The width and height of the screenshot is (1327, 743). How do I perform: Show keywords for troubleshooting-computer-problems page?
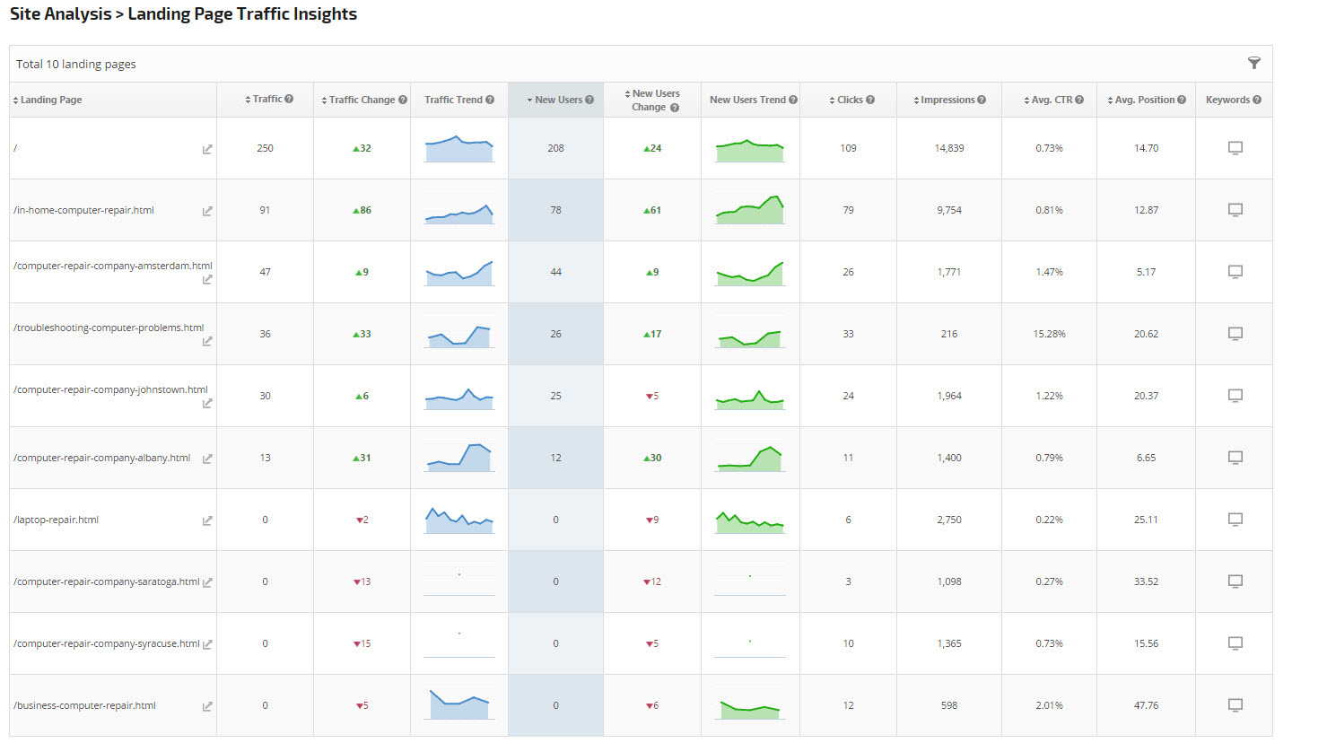click(1235, 334)
